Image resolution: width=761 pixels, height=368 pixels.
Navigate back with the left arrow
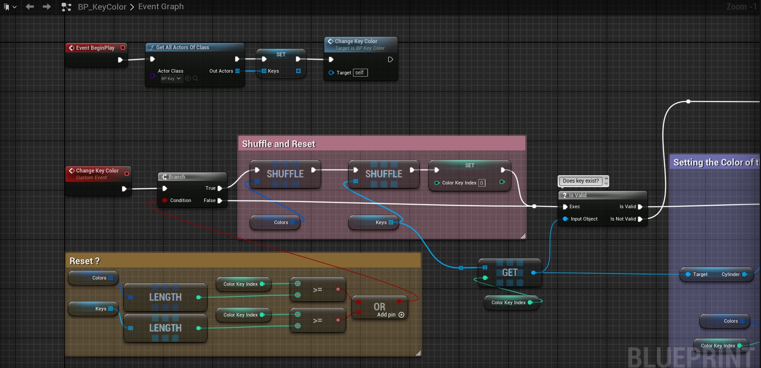(29, 7)
